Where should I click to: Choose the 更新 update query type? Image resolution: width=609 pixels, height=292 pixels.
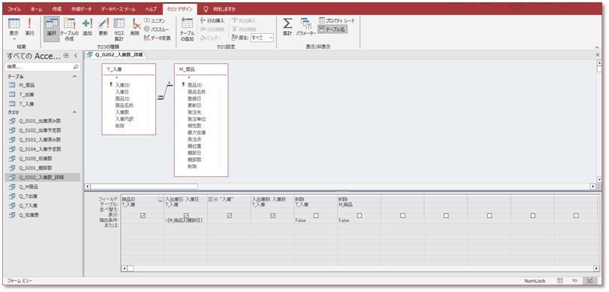click(103, 28)
